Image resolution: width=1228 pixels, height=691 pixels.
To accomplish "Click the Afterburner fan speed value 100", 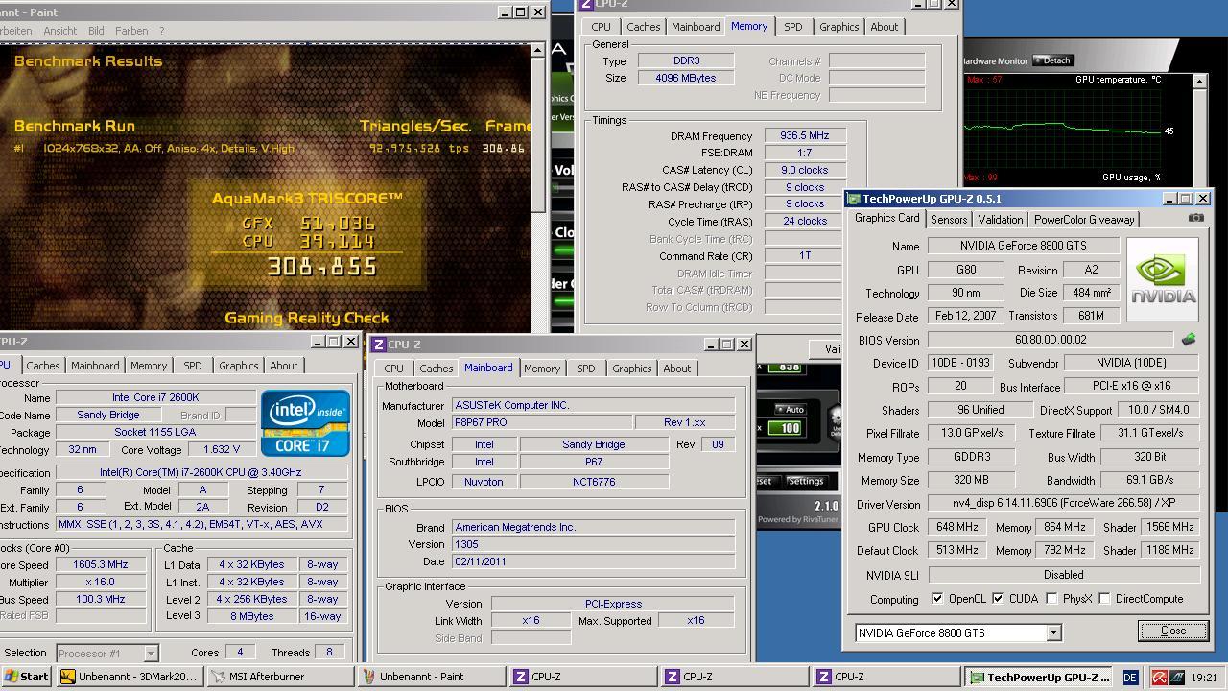I will pyautogui.click(x=790, y=428).
